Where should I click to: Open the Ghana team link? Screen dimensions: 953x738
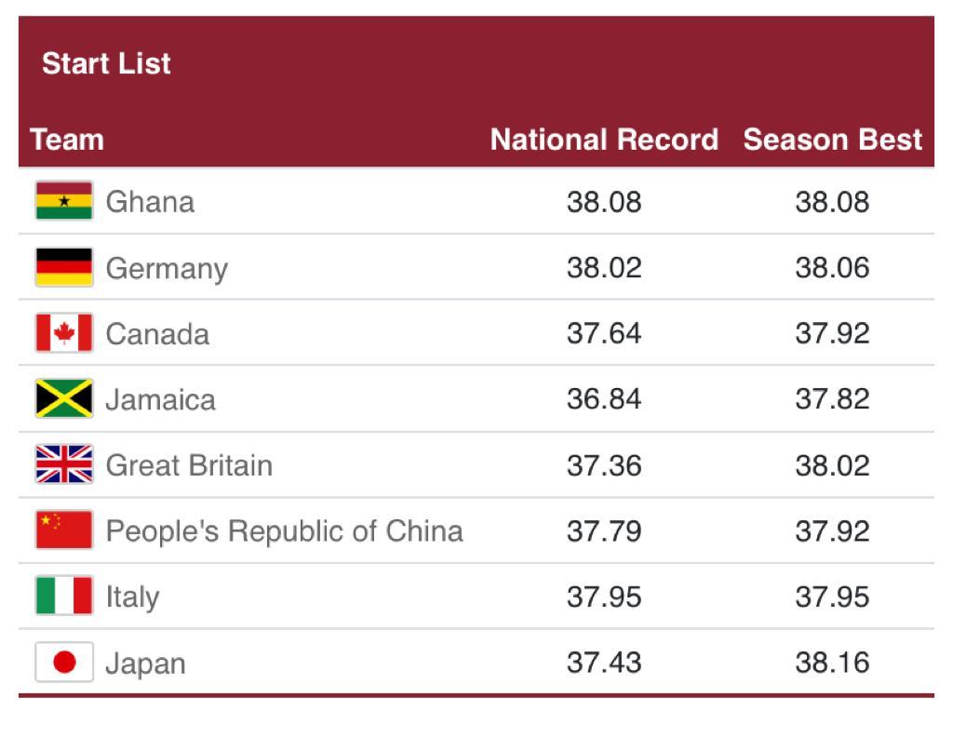pyautogui.click(x=150, y=202)
